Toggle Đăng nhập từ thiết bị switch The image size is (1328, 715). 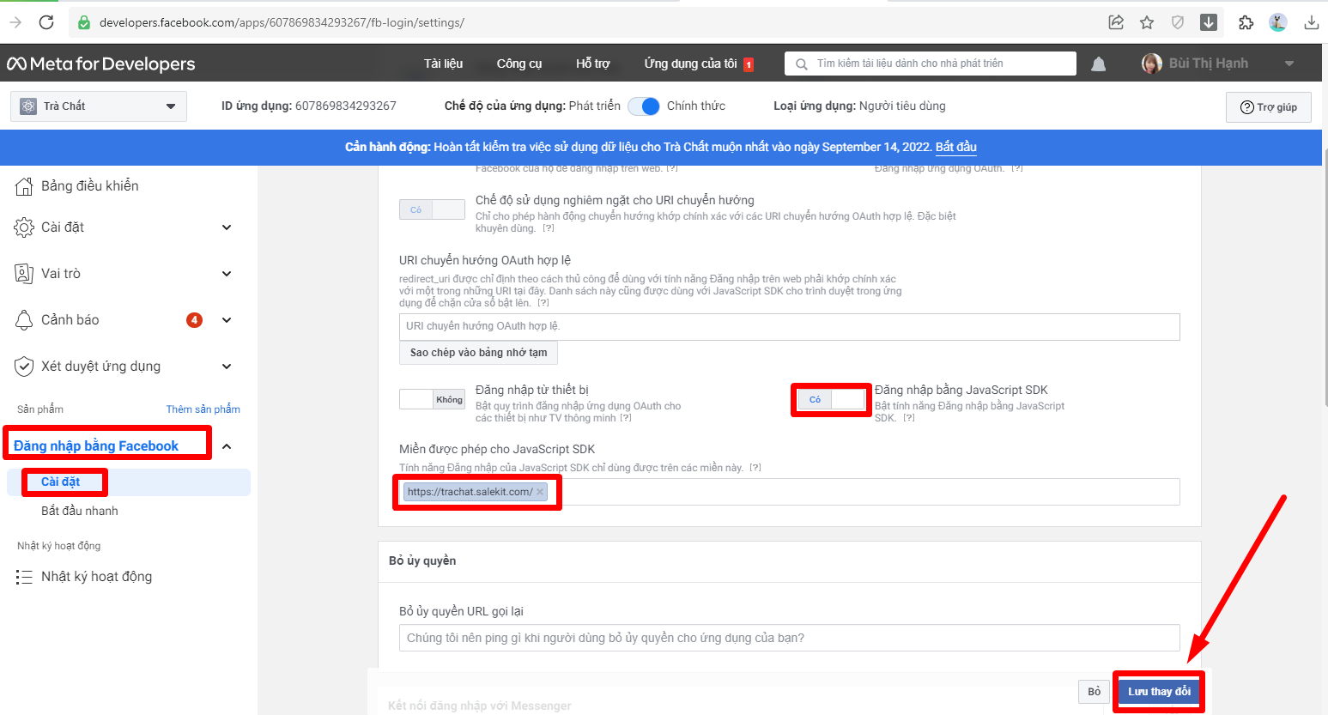coord(432,399)
